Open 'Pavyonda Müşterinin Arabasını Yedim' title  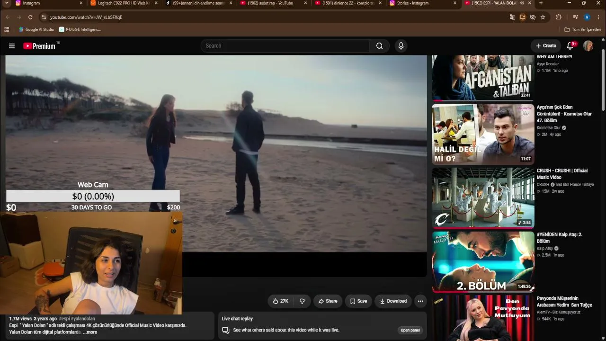[x=564, y=302]
